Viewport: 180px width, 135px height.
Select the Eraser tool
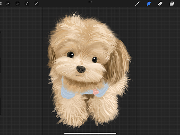tap(160, 4)
